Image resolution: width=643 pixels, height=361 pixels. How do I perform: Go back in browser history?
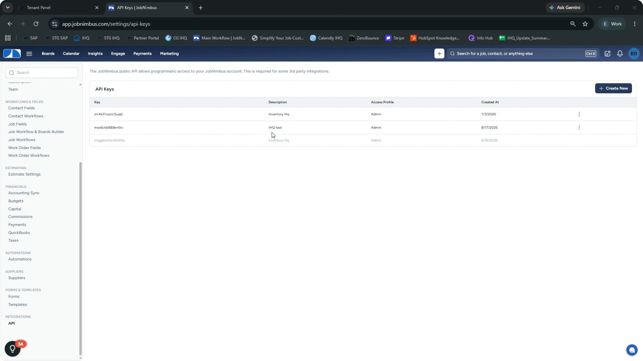10,24
